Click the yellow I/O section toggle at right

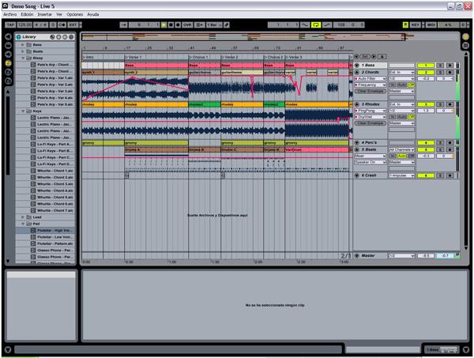point(465,37)
